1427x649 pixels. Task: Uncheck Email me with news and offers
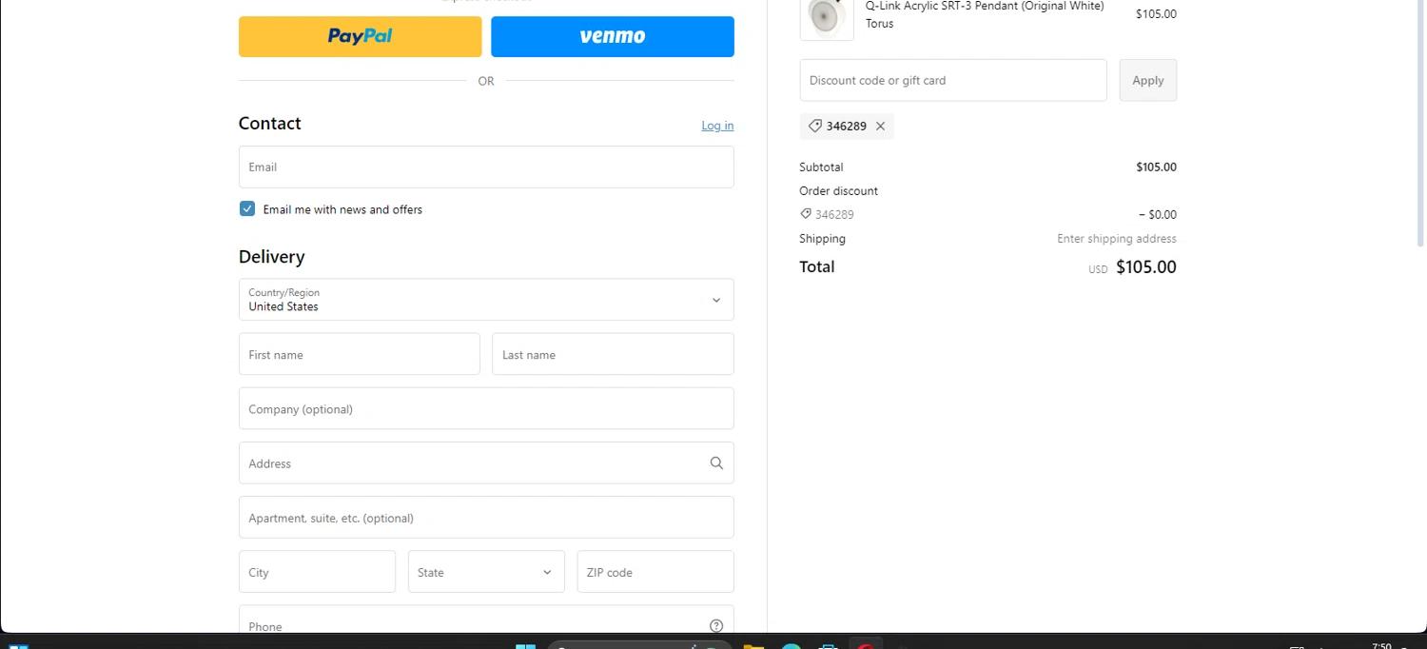[247, 209]
